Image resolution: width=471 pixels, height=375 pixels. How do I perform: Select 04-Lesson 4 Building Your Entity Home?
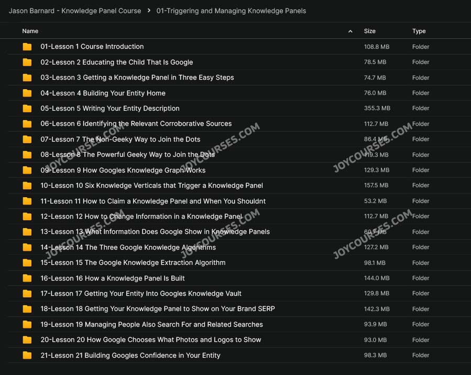pyautogui.click(x=103, y=93)
